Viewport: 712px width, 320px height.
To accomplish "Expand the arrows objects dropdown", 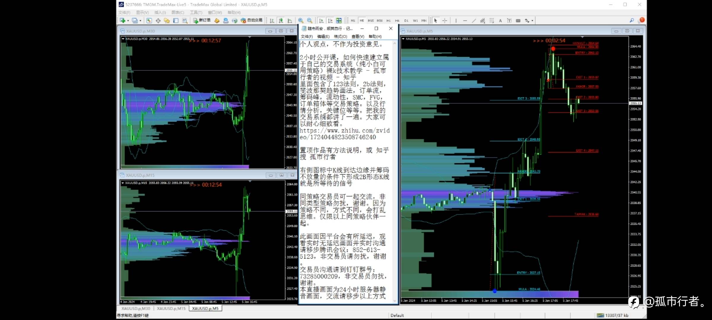I will 533,21.
